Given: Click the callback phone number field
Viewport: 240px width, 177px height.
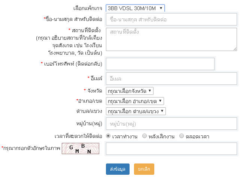Looking at the screenshot, I should 160,64.
